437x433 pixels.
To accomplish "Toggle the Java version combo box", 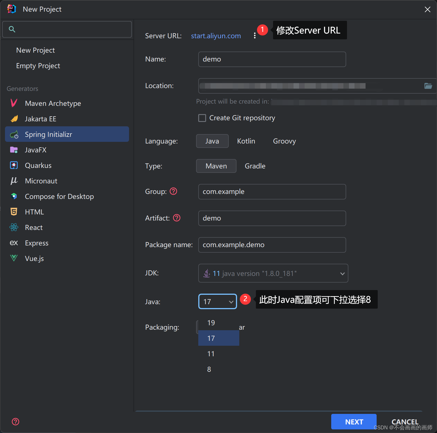I will point(218,301).
